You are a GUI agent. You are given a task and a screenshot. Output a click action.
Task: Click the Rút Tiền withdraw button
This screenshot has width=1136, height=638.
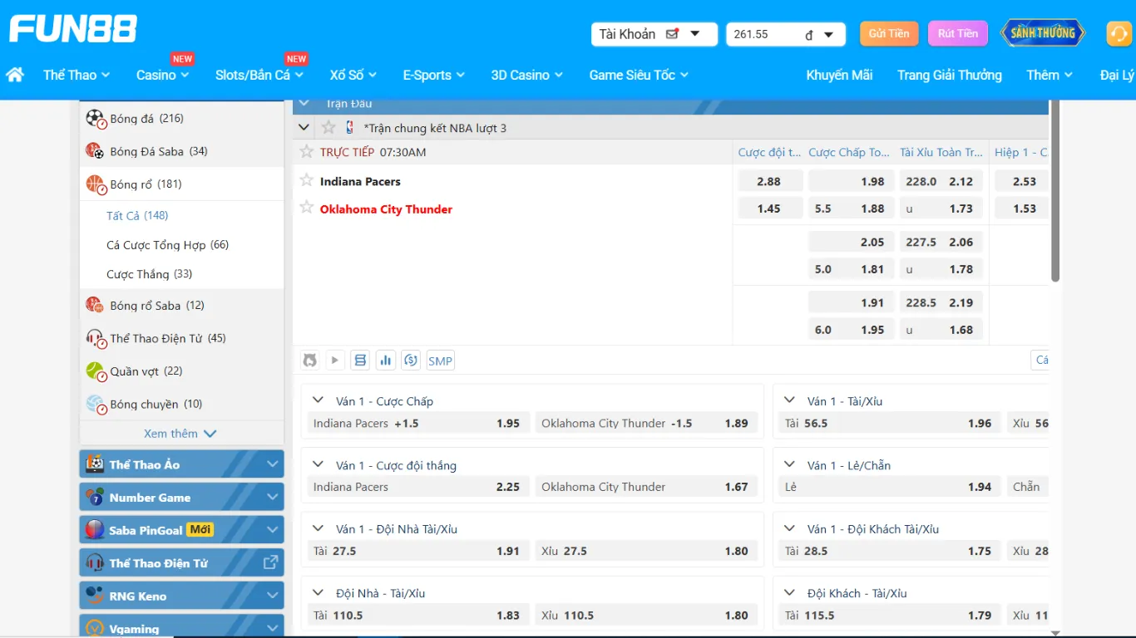click(x=957, y=34)
